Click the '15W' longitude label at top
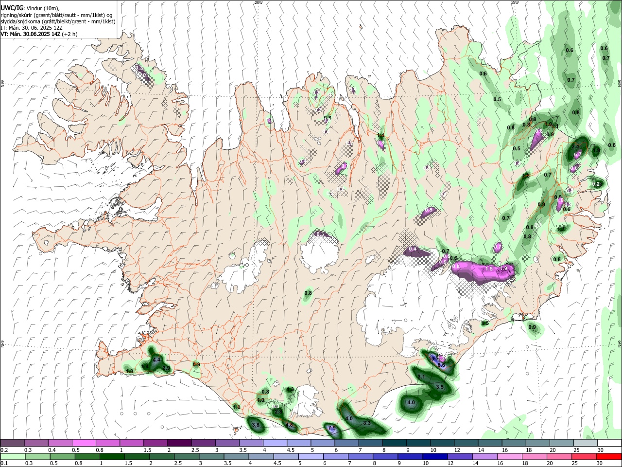The height and width of the screenshot is (467, 622). click(515, 2)
